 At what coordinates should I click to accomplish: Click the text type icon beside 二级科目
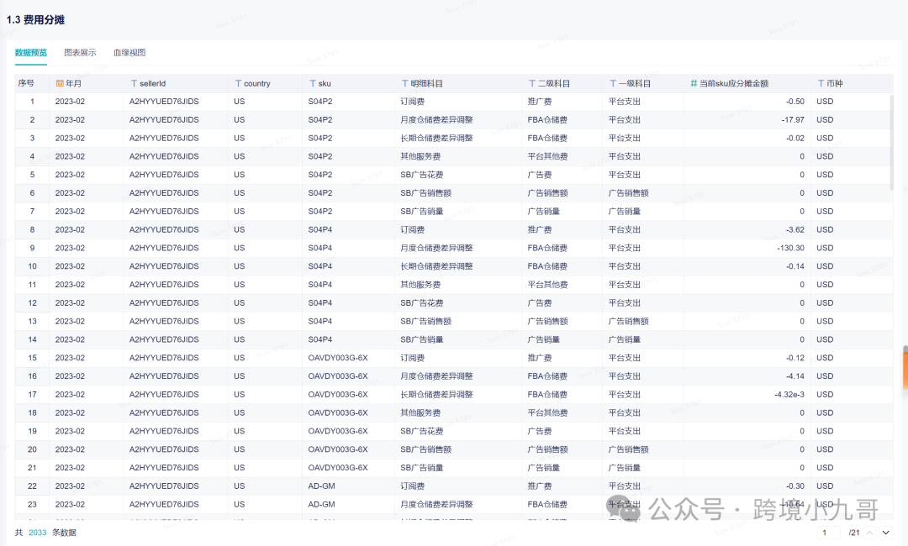point(531,84)
